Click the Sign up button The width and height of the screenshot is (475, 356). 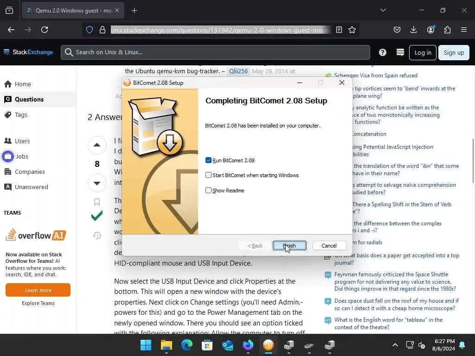[x=454, y=53]
